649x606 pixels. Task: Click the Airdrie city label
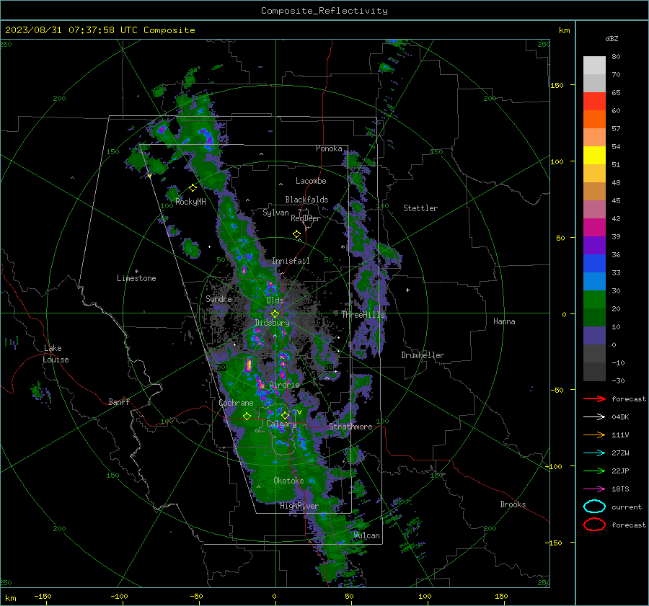pyautogui.click(x=284, y=385)
